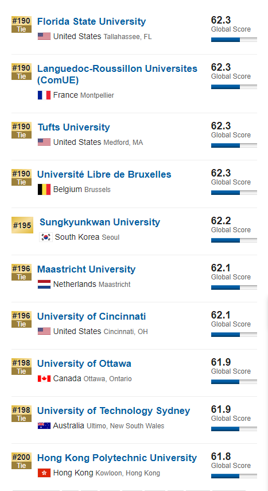Open the Florida State University link

(x=91, y=22)
